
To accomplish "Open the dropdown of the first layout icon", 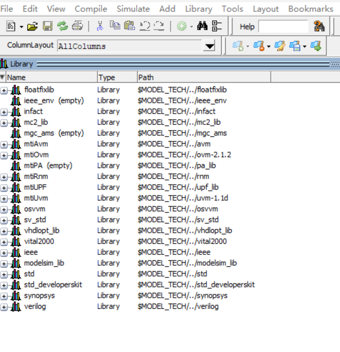I will pyautogui.click(x=248, y=46).
